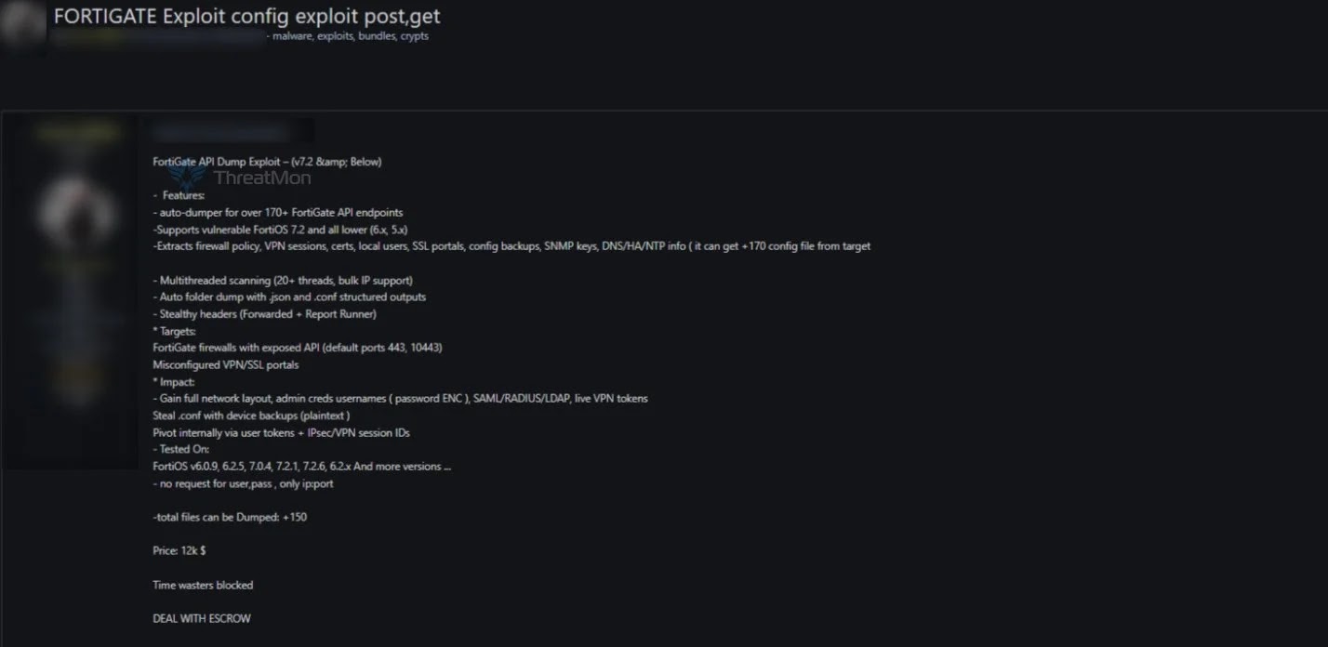
Task: Click the 'Tested On:' line
Action: point(184,449)
